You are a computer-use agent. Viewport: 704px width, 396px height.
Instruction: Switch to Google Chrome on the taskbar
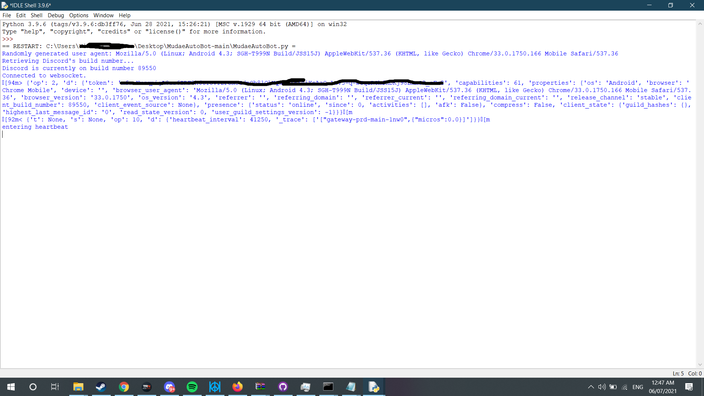pyautogui.click(x=124, y=387)
